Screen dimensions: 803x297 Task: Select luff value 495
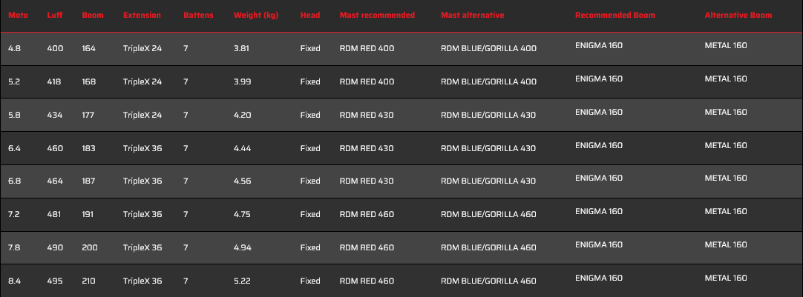55,281
